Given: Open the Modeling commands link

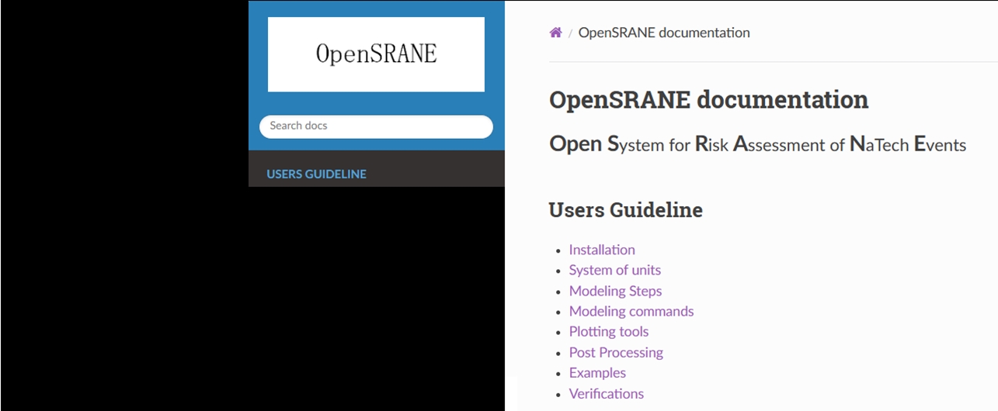Looking at the screenshot, I should 631,311.
